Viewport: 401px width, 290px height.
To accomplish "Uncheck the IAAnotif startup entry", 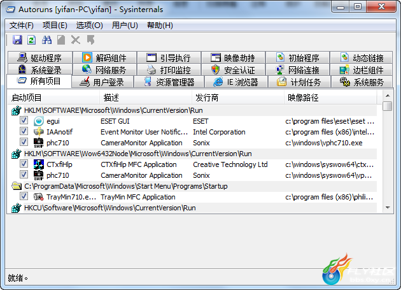I will [x=24, y=131].
